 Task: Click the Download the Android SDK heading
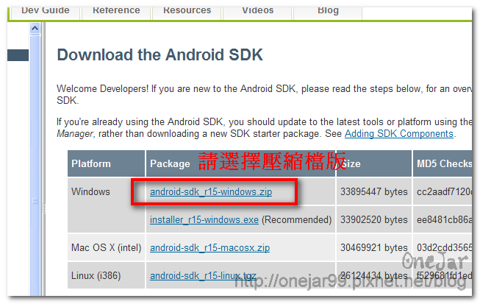coord(160,55)
